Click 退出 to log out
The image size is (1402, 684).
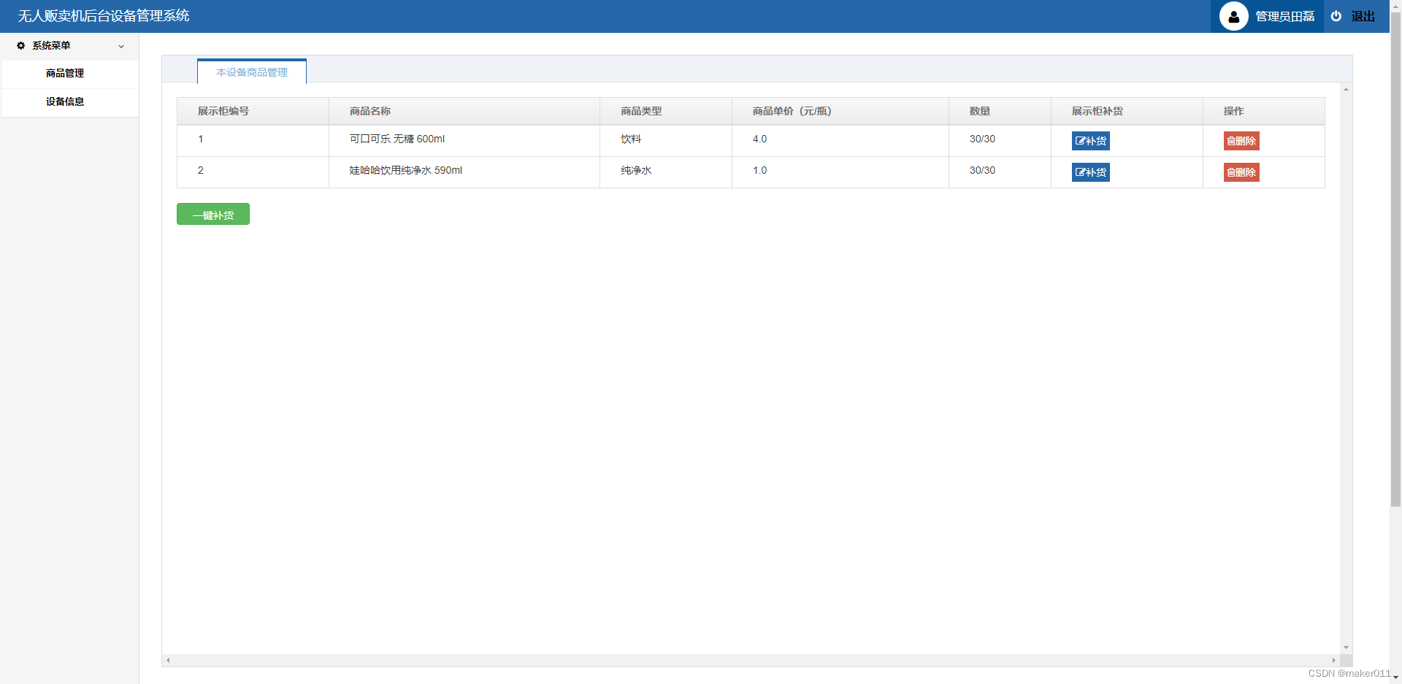tap(1363, 16)
